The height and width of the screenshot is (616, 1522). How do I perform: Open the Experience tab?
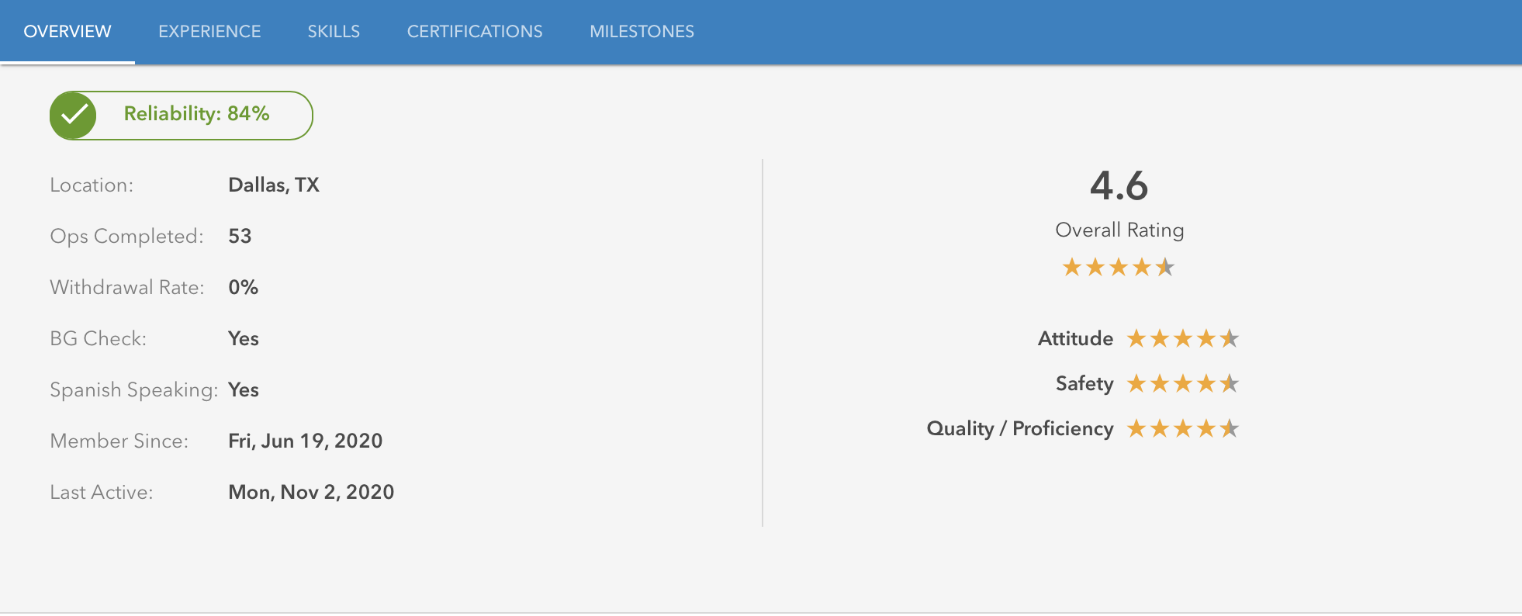pyautogui.click(x=209, y=32)
